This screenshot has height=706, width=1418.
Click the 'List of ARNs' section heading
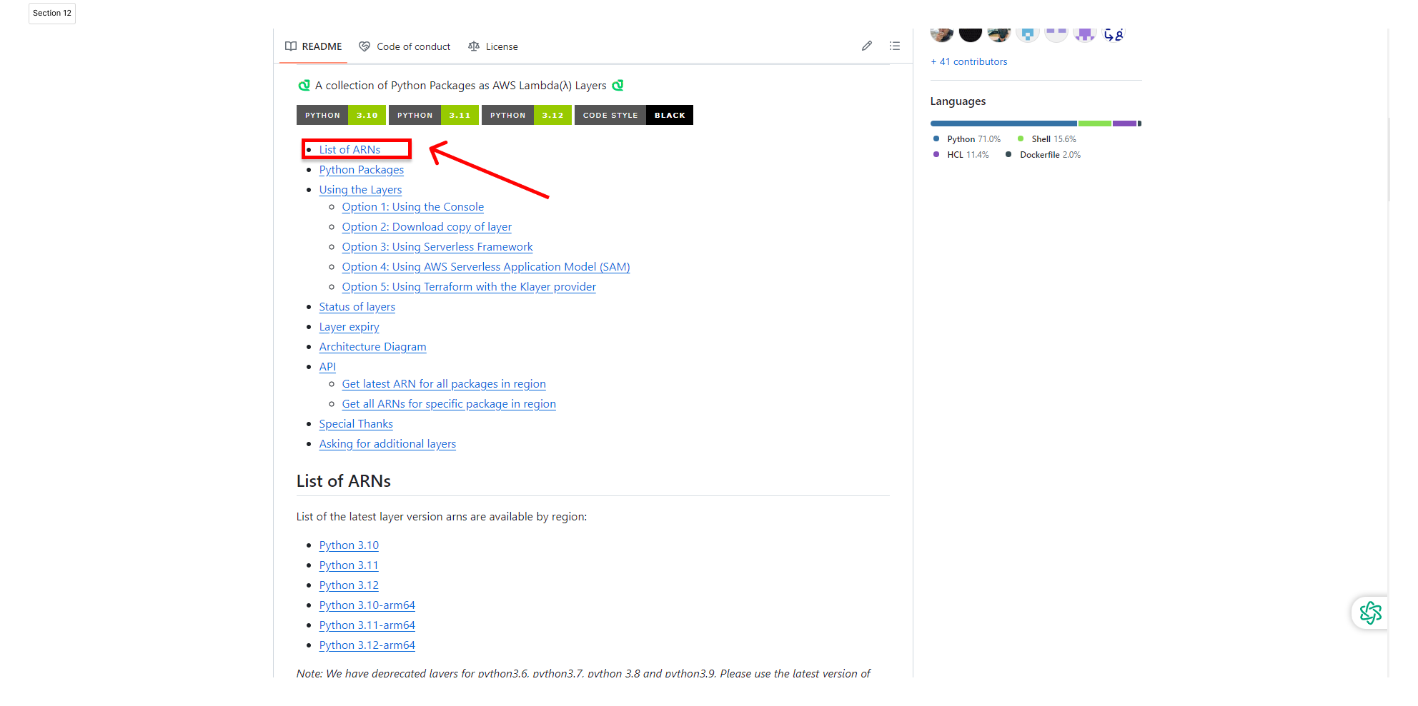pyautogui.click(x=344, y=481)
